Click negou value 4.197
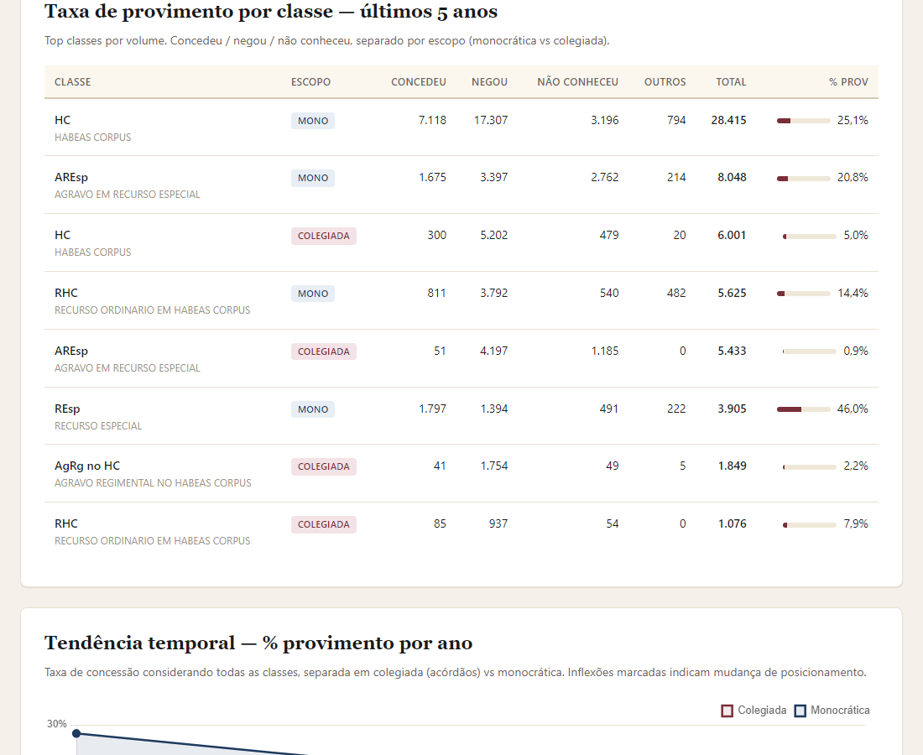Viewport: 923px width, 755px height. (x=494, y=351)
